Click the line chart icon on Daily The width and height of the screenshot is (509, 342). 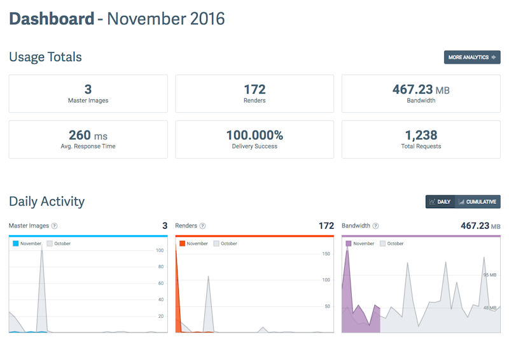point(432,202)
